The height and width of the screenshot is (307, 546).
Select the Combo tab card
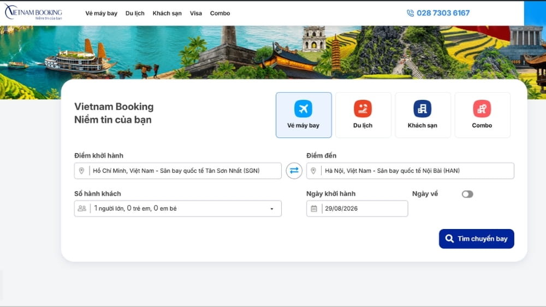pyautogui.click(x=482, y=115)
